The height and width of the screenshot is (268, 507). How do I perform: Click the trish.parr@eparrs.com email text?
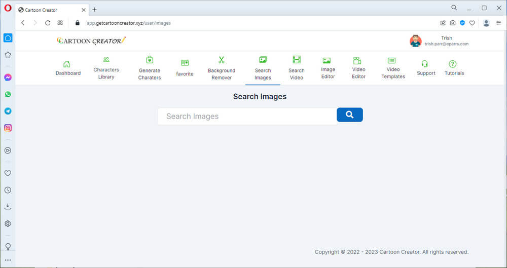coord(446,44)
